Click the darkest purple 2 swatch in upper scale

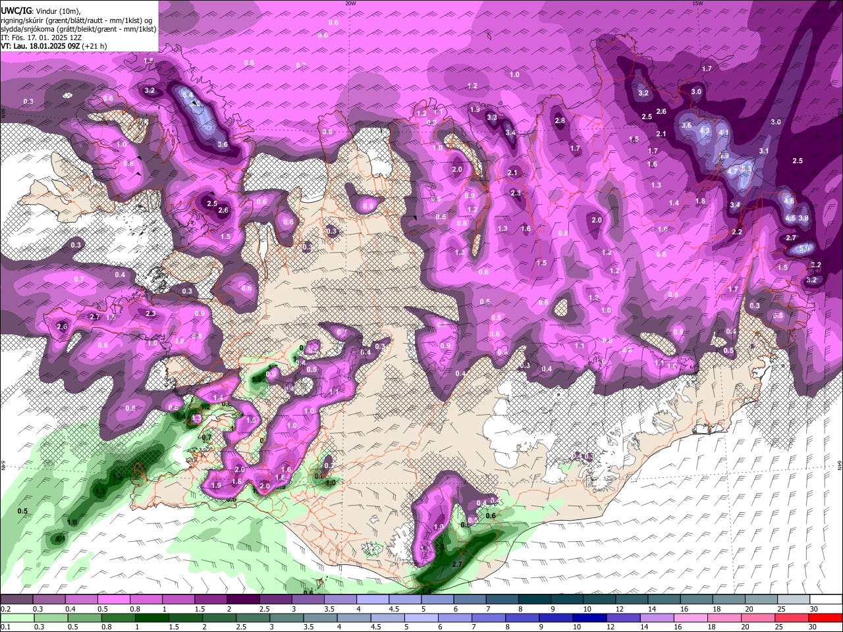(243, 600)
